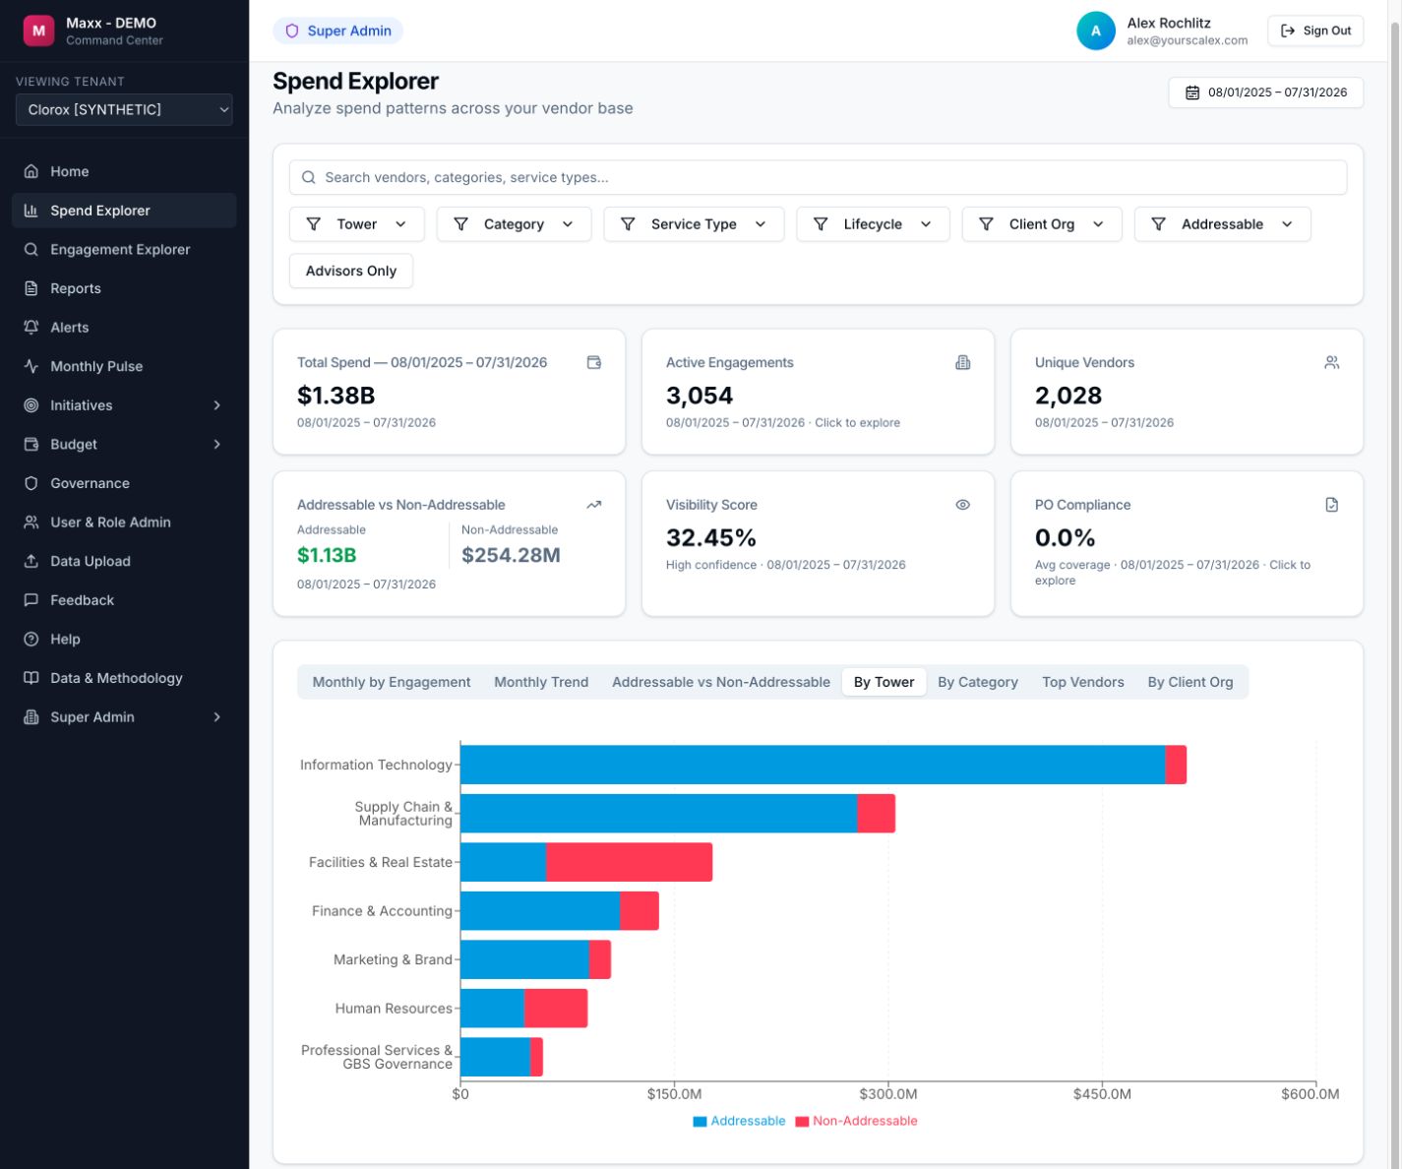Click the Engagement Explorer magnifier icon
The image size is (1402, 1169).
click(x=31, y=250)
